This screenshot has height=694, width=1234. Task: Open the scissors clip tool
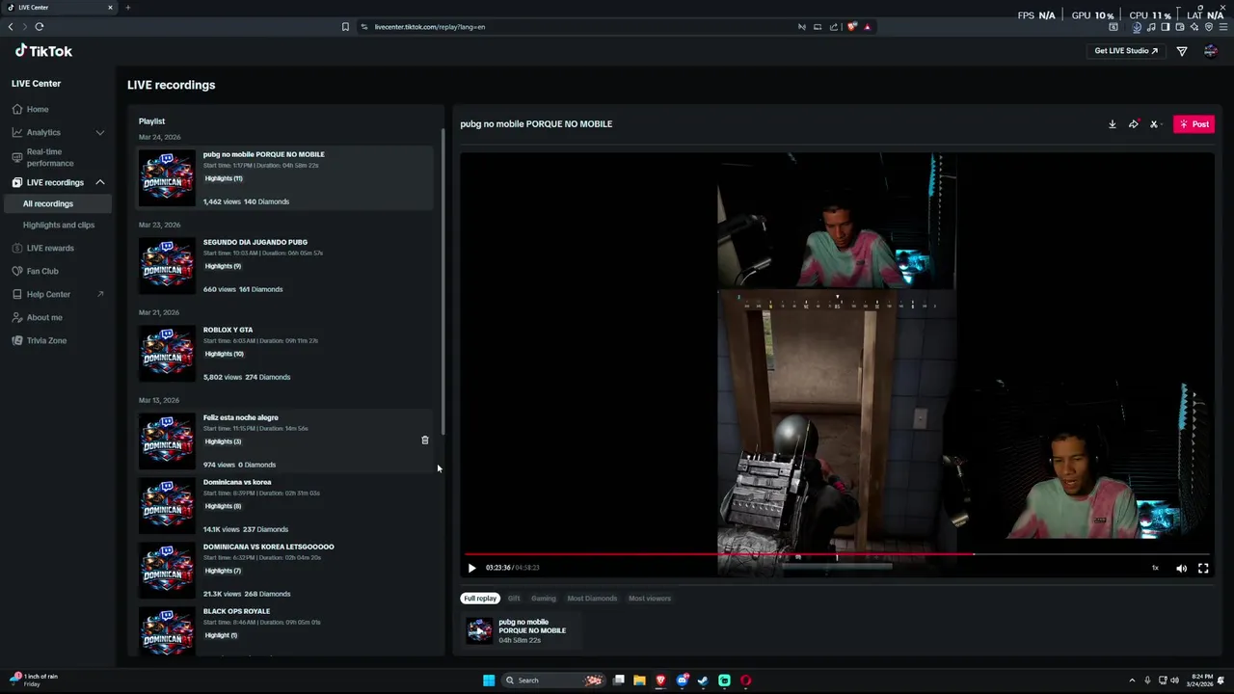tap(1153, 124)
